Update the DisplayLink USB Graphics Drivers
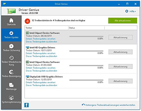The width and height of the screenshot is (141, 111). tap(120, 81)
